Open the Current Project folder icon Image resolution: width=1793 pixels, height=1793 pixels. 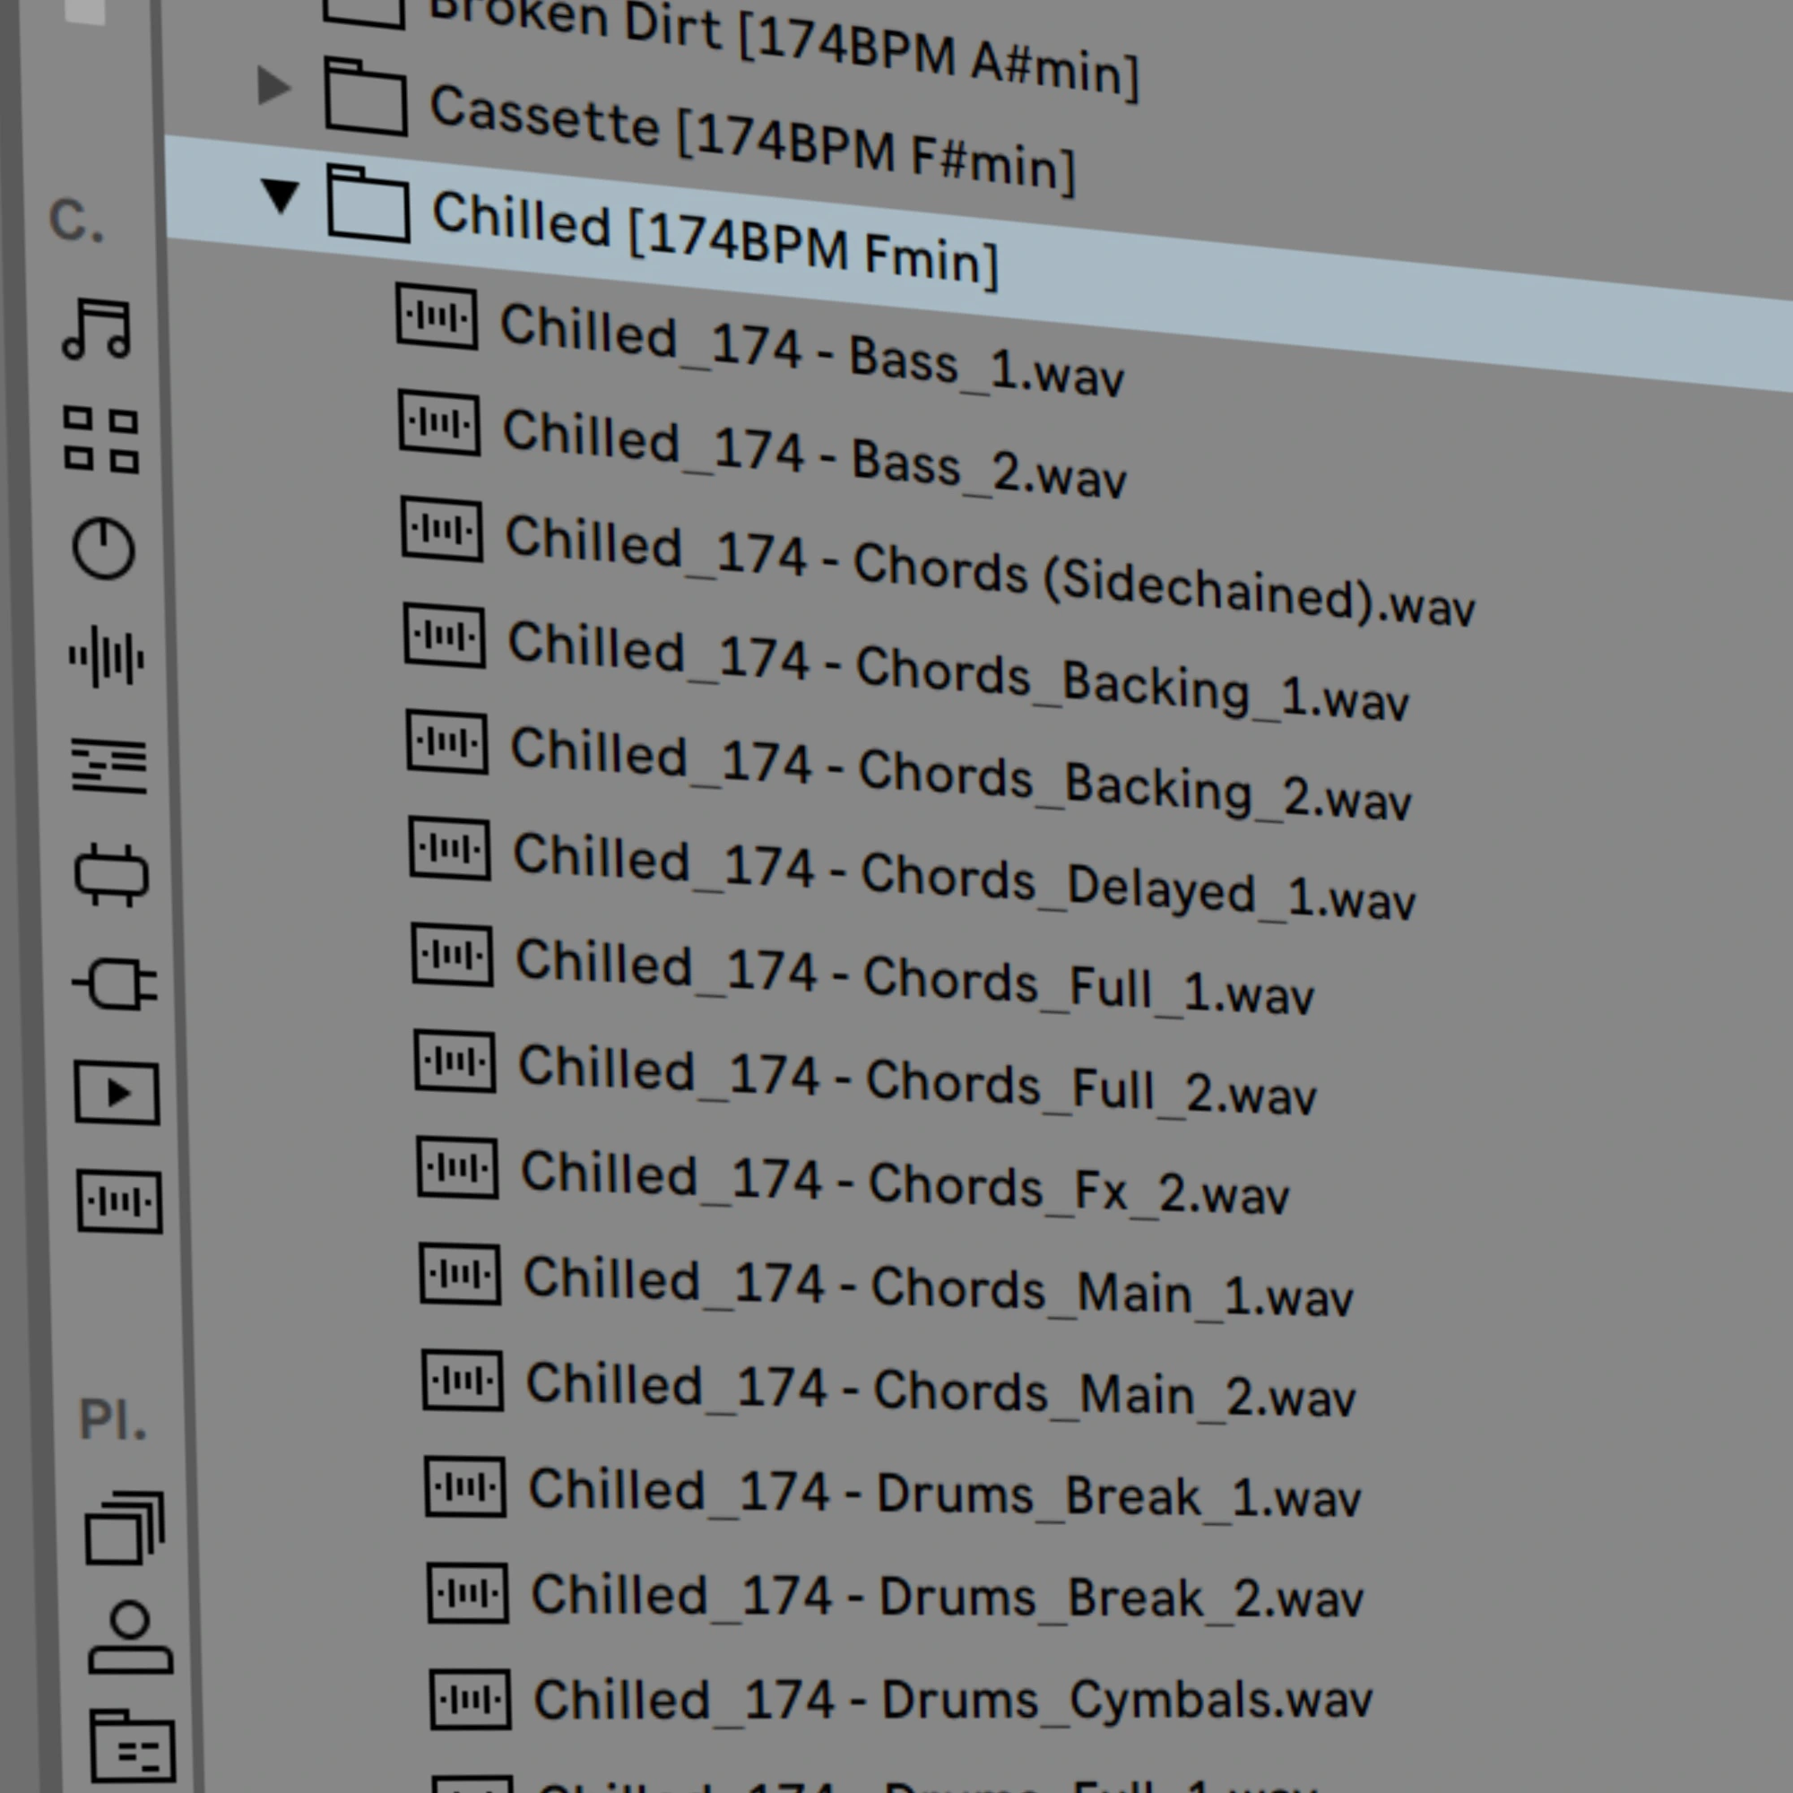pyautogui.click(x=133, y=1746)
